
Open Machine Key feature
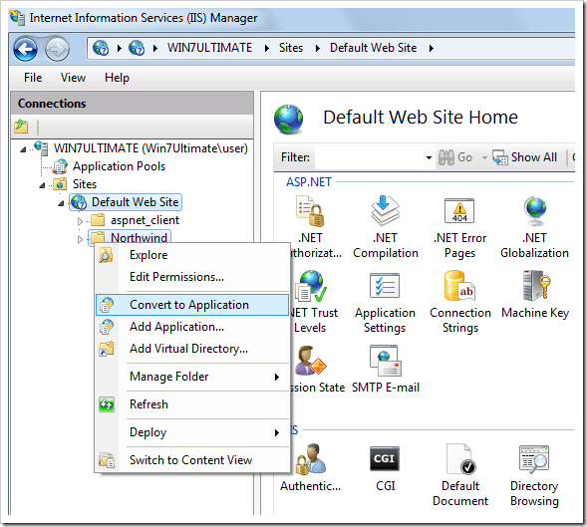click(x=535, y=295)
